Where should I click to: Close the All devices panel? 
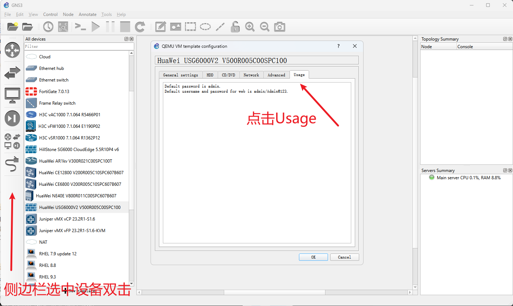point(131,39)
